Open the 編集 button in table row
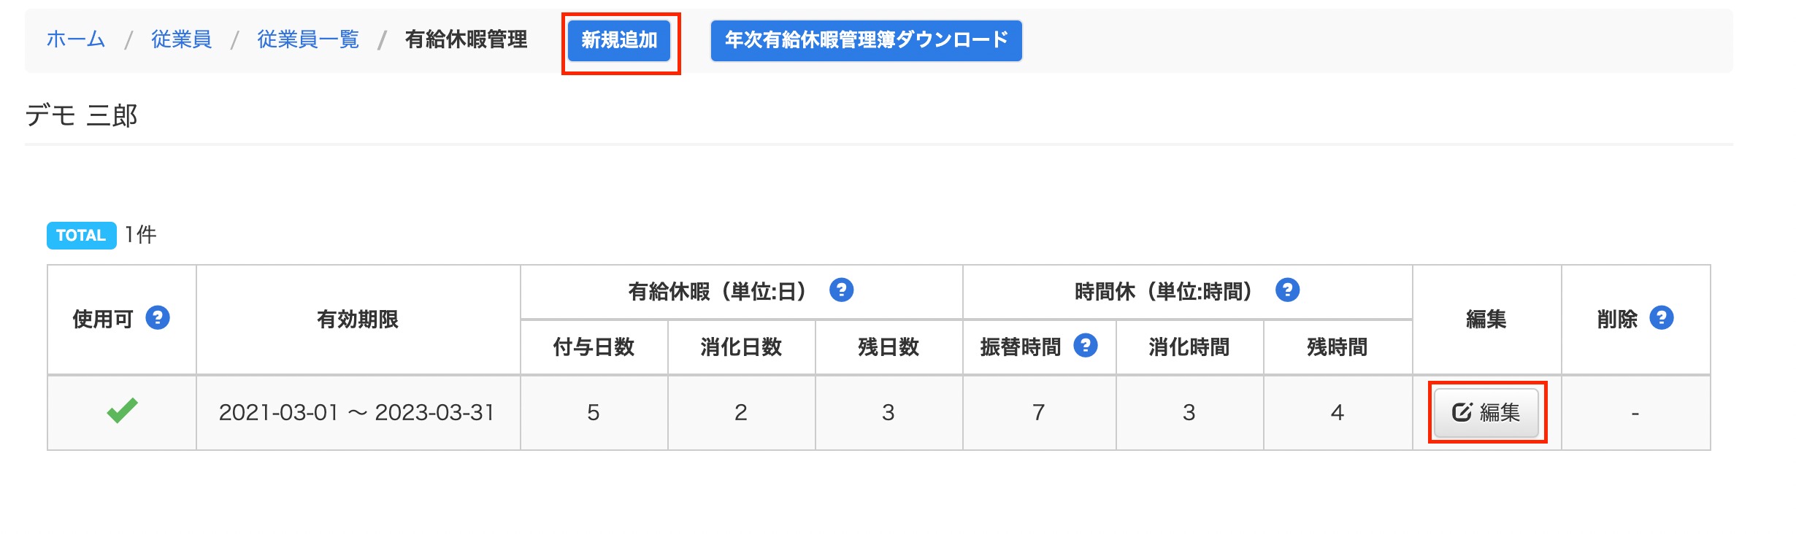 tap(1486, 412)
